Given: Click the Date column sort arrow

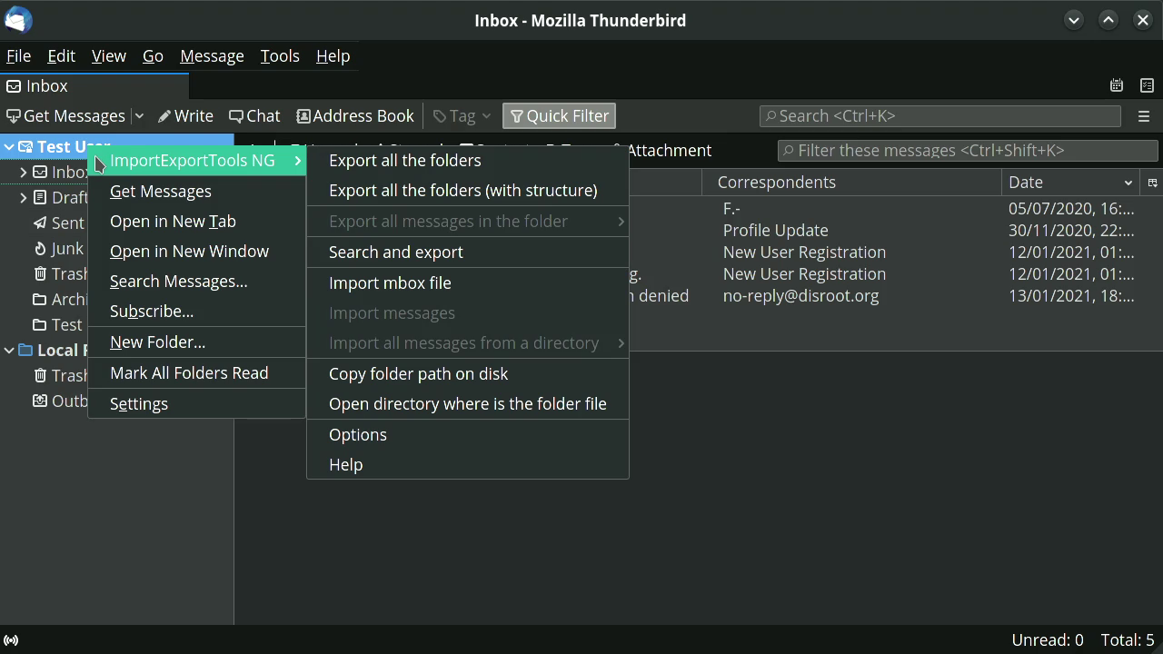Looking at the screenshot, I should pyautogui.click(x=1128, y=183).
